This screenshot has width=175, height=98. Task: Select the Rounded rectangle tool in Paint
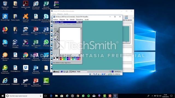point(57,48)
